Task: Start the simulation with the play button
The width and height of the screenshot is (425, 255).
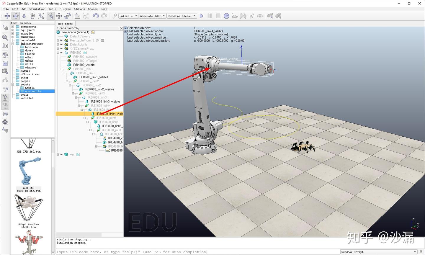Action: coord(201,16)
